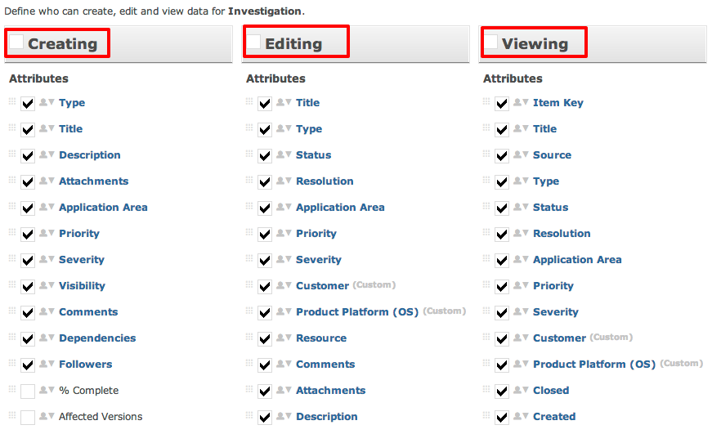Uncheck Viewing Resolution checkbox

(502, 235)
